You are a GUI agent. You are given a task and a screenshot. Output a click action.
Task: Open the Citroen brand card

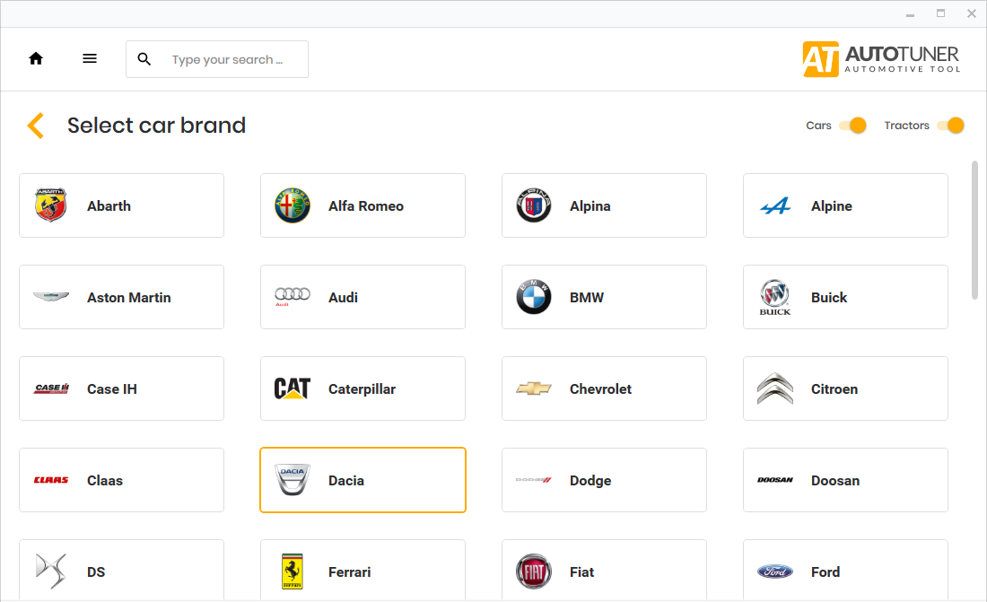coord(845,388)
